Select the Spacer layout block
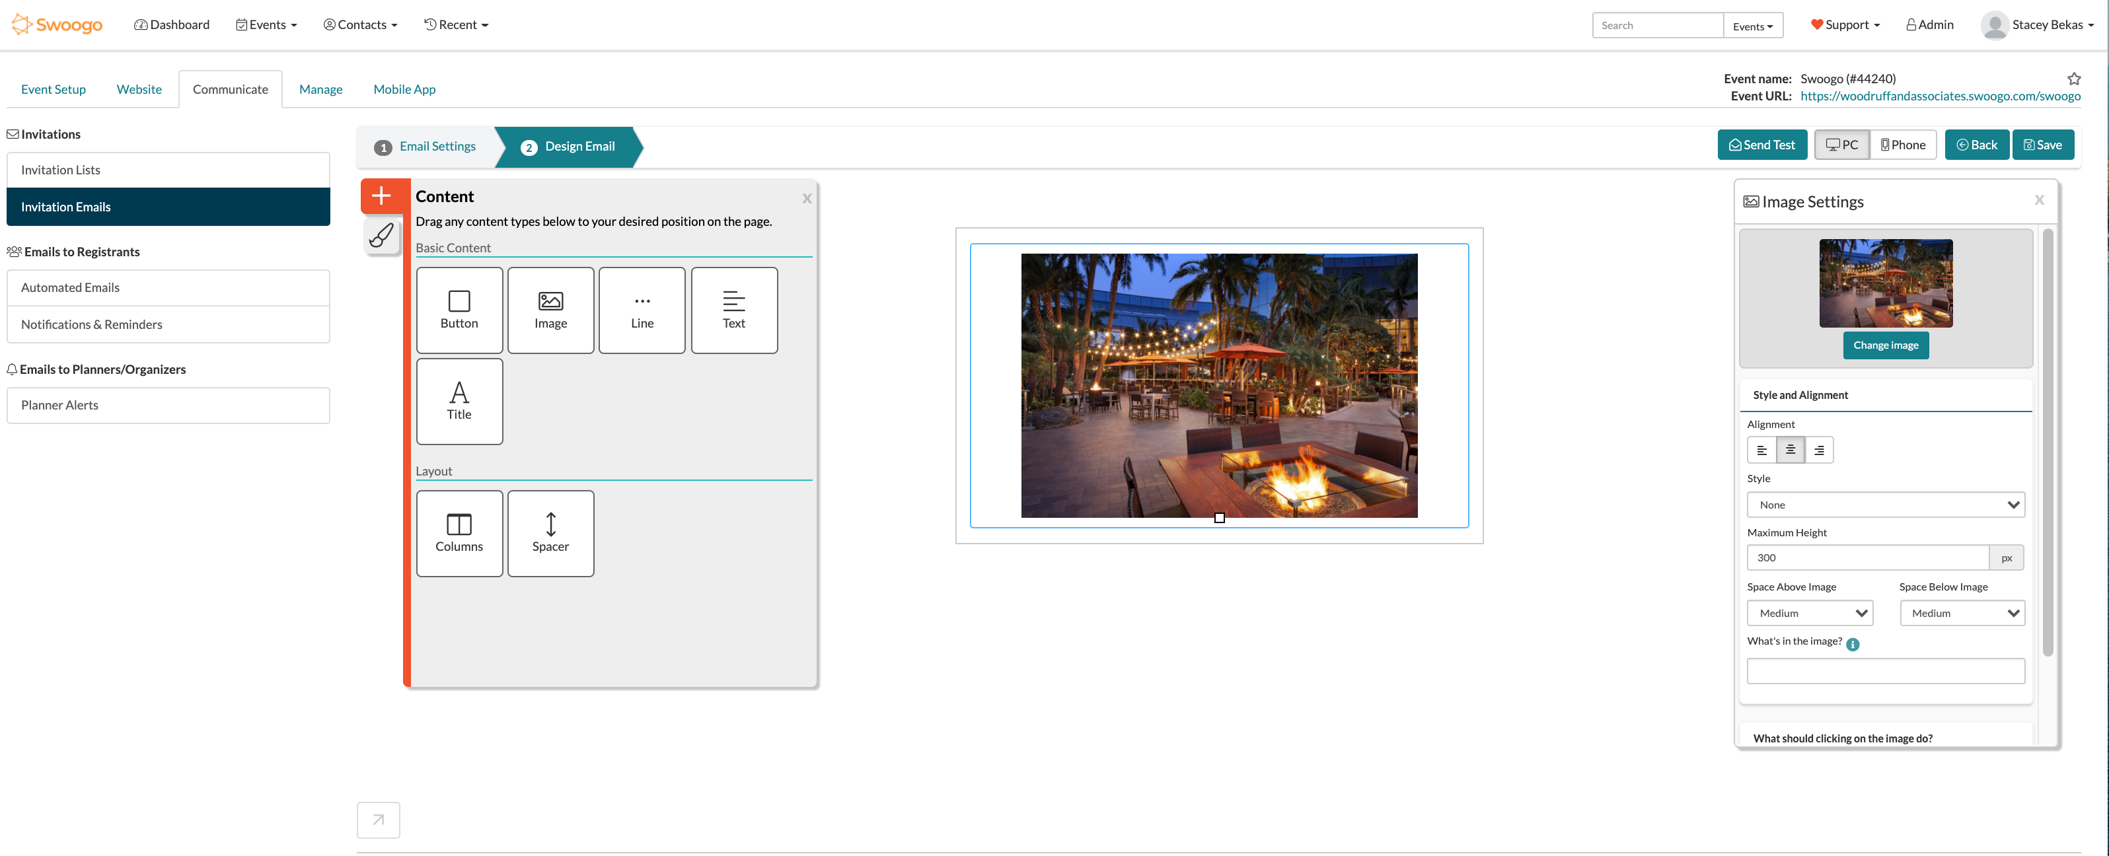Viewport: 2109px width, 856px height. coord(551,534)
